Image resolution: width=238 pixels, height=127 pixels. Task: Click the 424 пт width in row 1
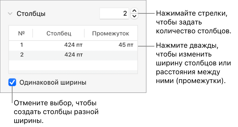[x=74, y=45]
